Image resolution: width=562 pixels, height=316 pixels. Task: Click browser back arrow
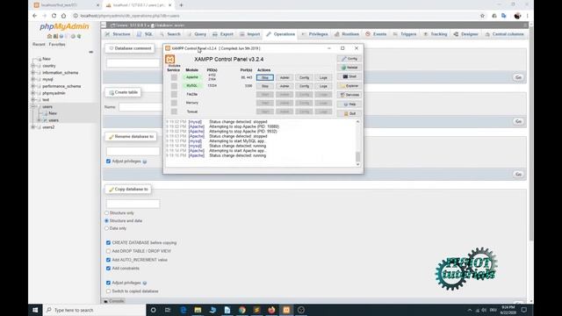[x=35, y=16]
